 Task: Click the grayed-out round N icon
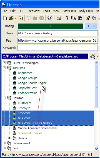[41, 18]
